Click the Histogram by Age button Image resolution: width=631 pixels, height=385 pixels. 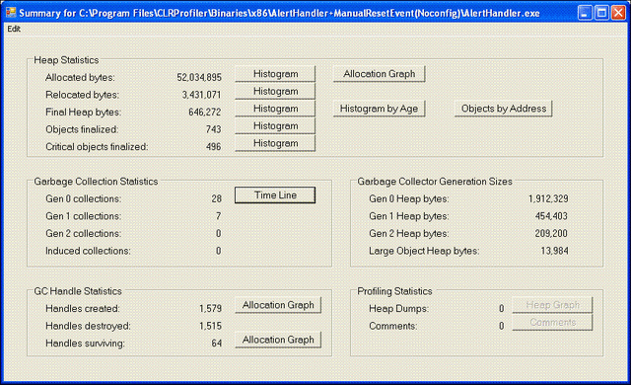pyautogui.click(x=379, y=109)
